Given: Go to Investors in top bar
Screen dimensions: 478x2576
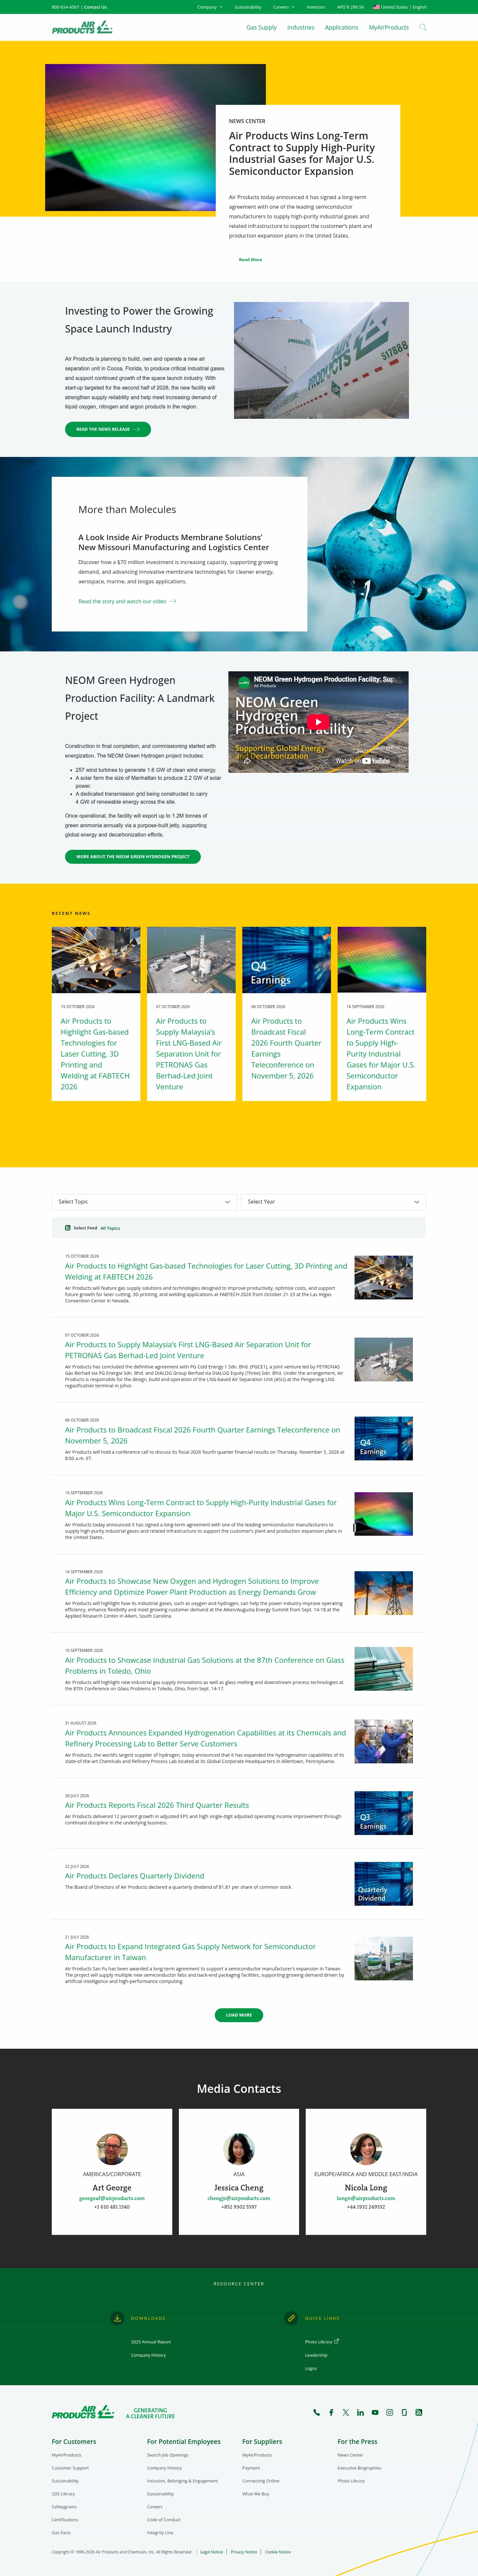Looking at the screenshot, I should (316, 7).
